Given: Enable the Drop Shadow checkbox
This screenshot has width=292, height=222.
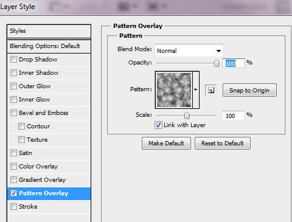Looking at the screenshot, I should [13, 60].
